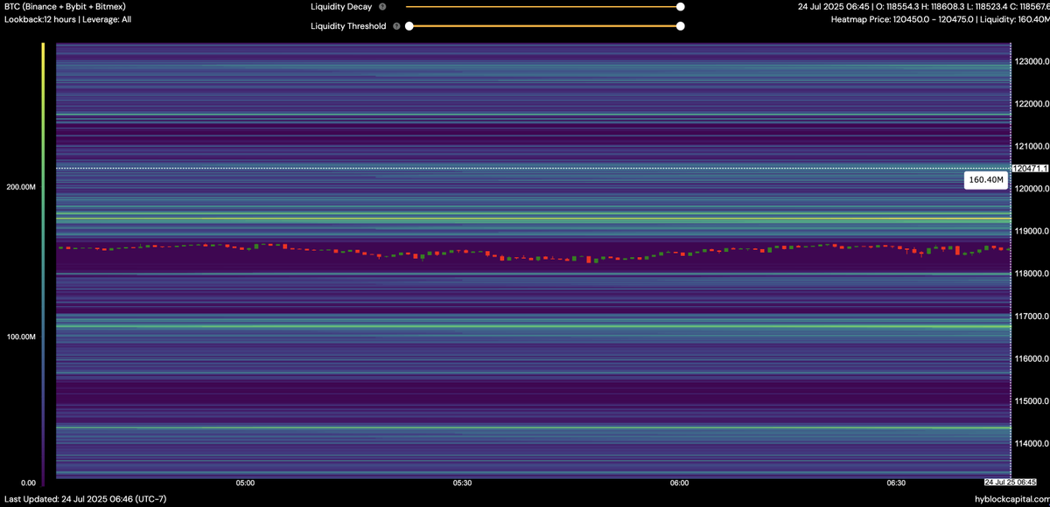Click the OHLC values readout at top

[923, 7]
